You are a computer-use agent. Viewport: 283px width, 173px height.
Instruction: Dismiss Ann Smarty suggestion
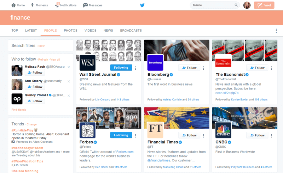(x=69, y=81)
